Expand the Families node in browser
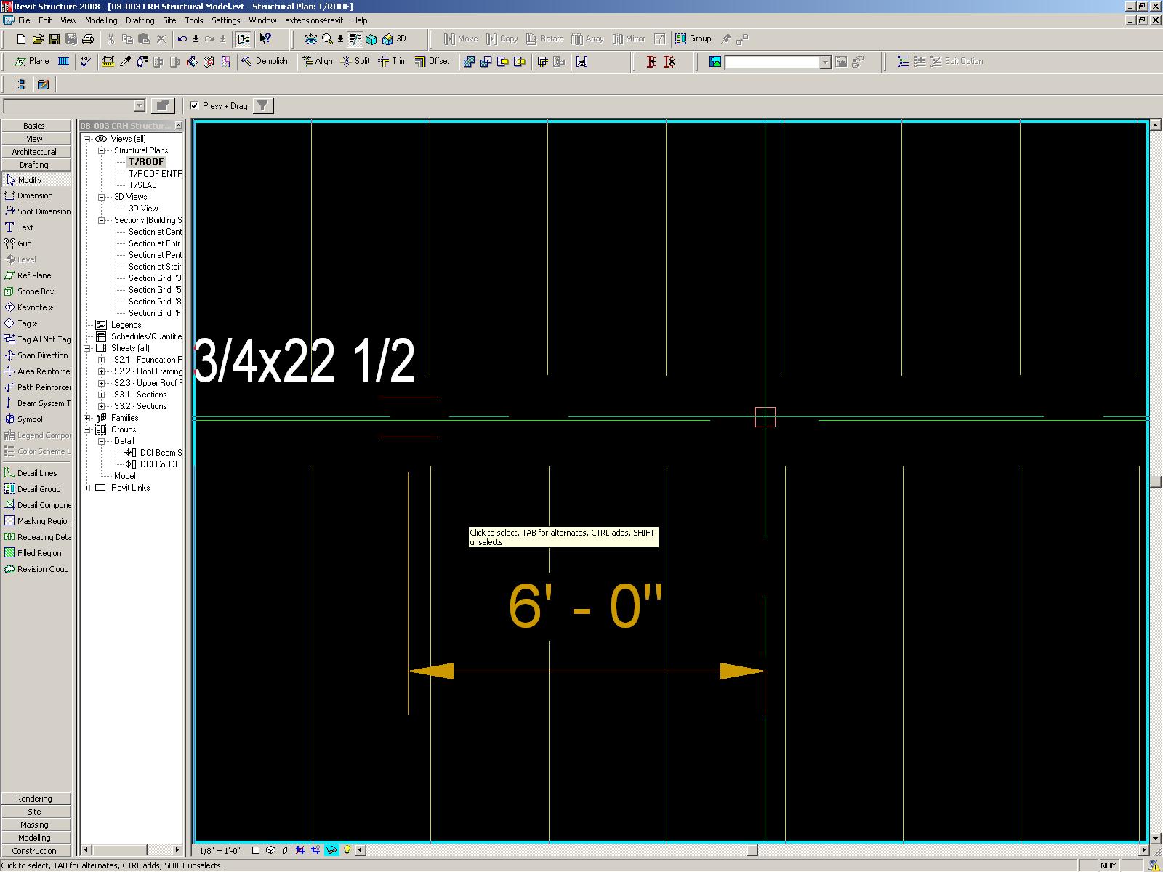Screen dimensions: 1163x872 click(x=87, y=418)
